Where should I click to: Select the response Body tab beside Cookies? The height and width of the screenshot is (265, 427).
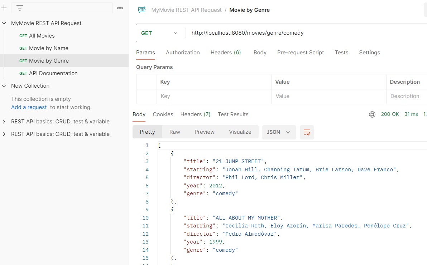(139, 115)
